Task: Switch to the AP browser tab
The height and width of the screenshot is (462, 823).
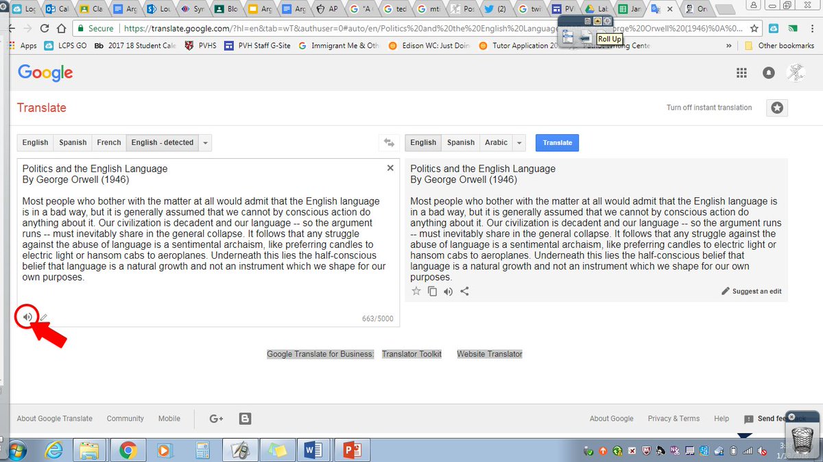Action: [326, 9]
